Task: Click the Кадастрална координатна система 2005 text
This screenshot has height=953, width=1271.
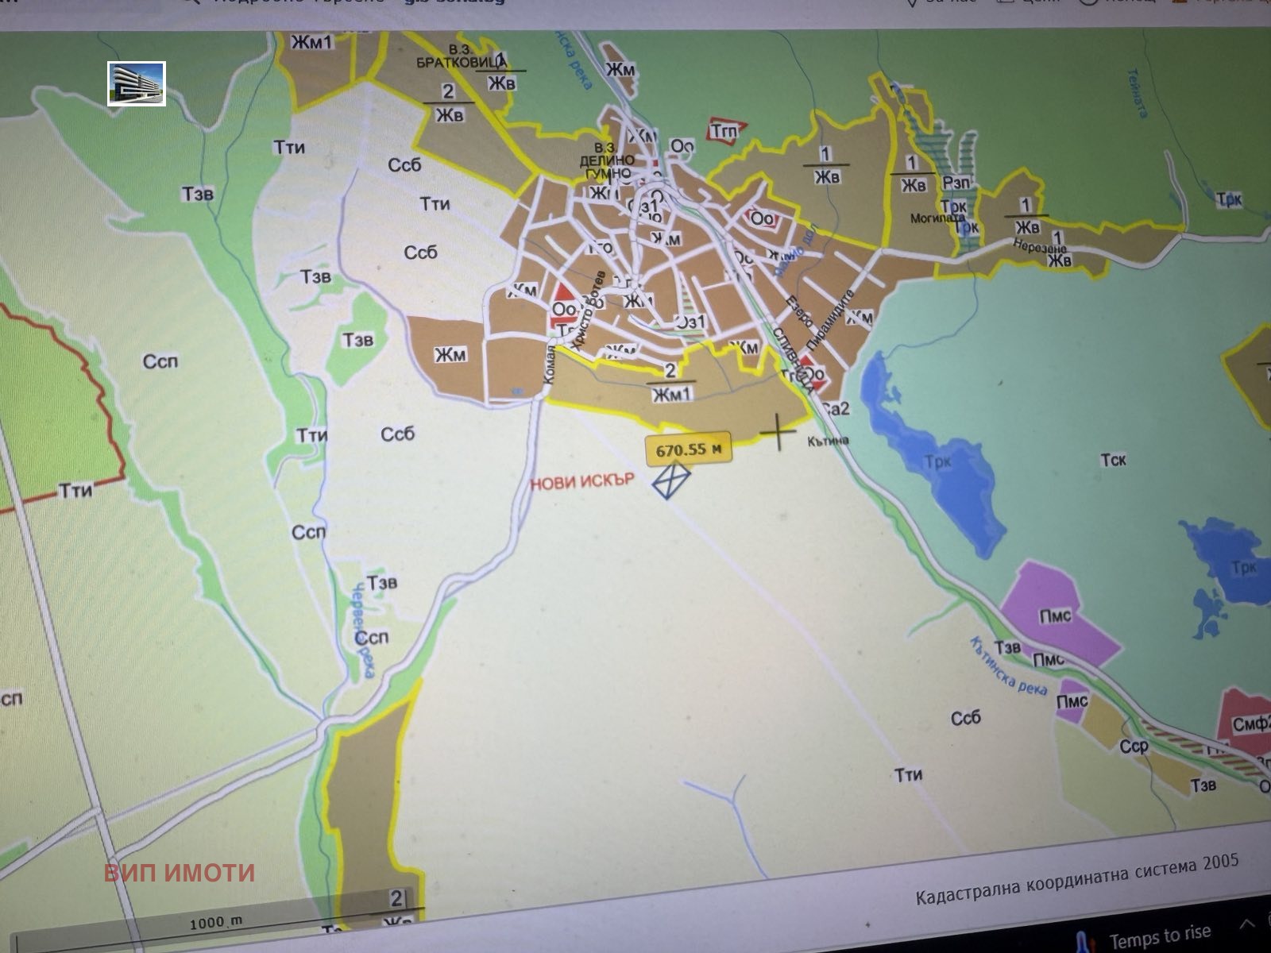Action: (1076, 879)
